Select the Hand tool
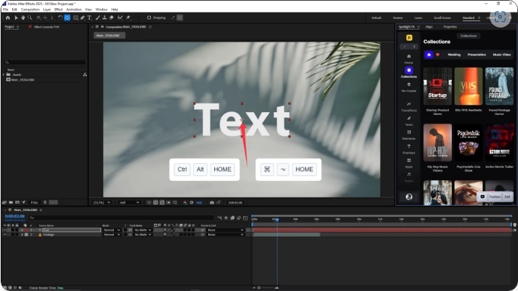518x291 pixels. 23,17
